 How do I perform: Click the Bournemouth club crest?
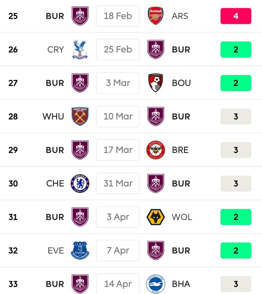[155, 83]
